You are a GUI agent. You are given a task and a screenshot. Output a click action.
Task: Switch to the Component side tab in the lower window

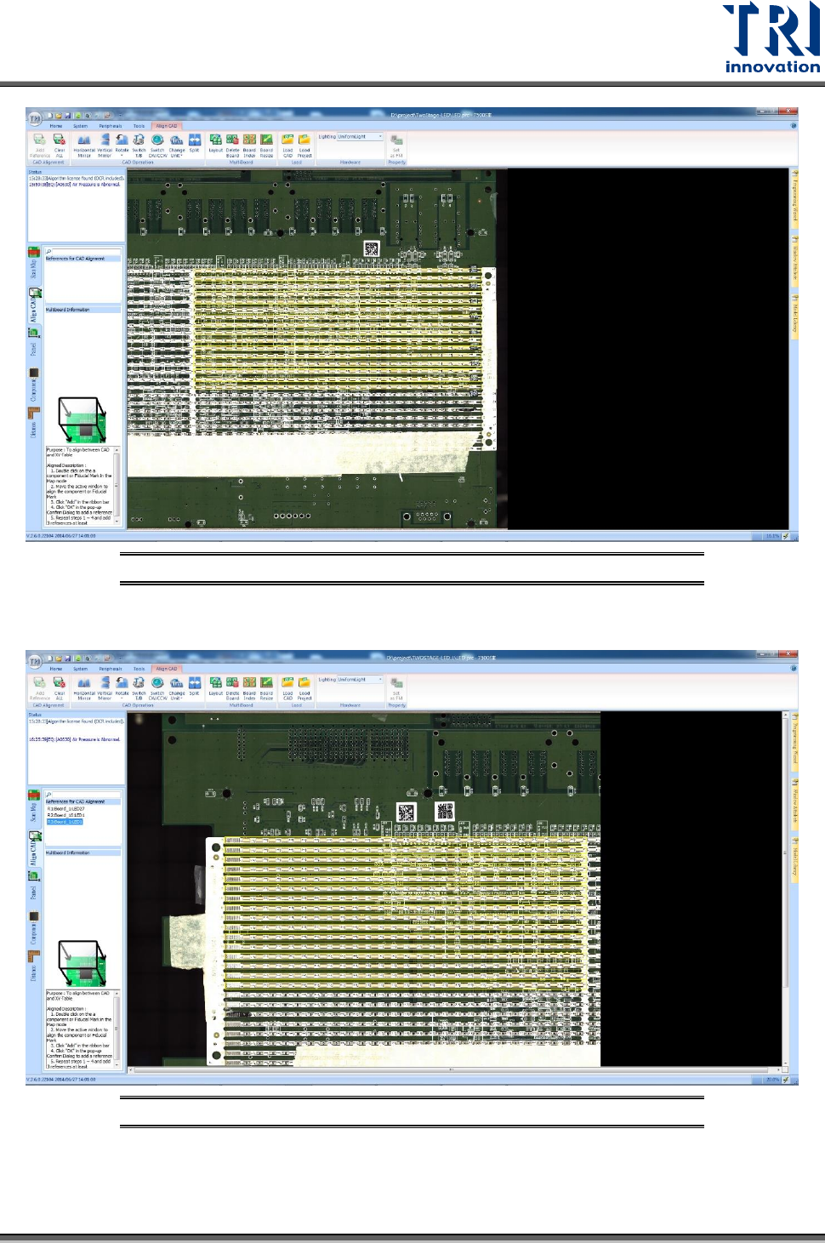coord(34,929)
